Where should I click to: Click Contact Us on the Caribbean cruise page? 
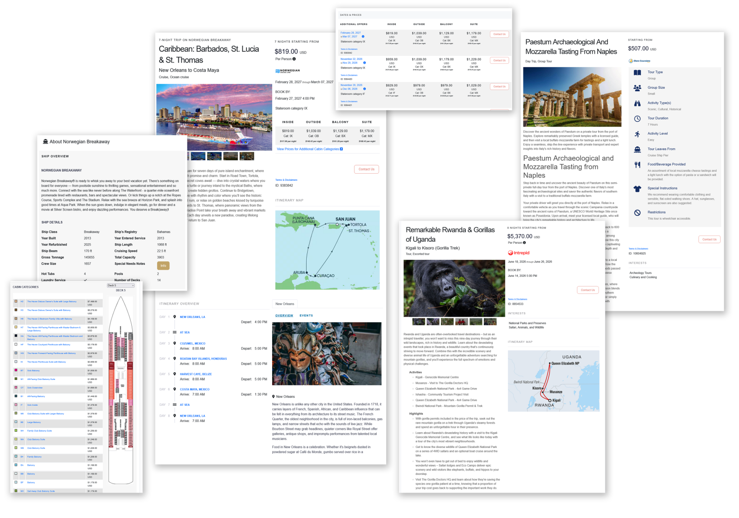[x=367, y=169]
